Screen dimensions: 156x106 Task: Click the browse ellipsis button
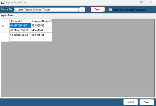pos(82,9)
